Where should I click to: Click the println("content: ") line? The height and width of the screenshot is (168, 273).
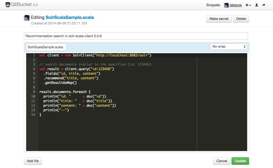pyautogui.click(x=80, y=105)
